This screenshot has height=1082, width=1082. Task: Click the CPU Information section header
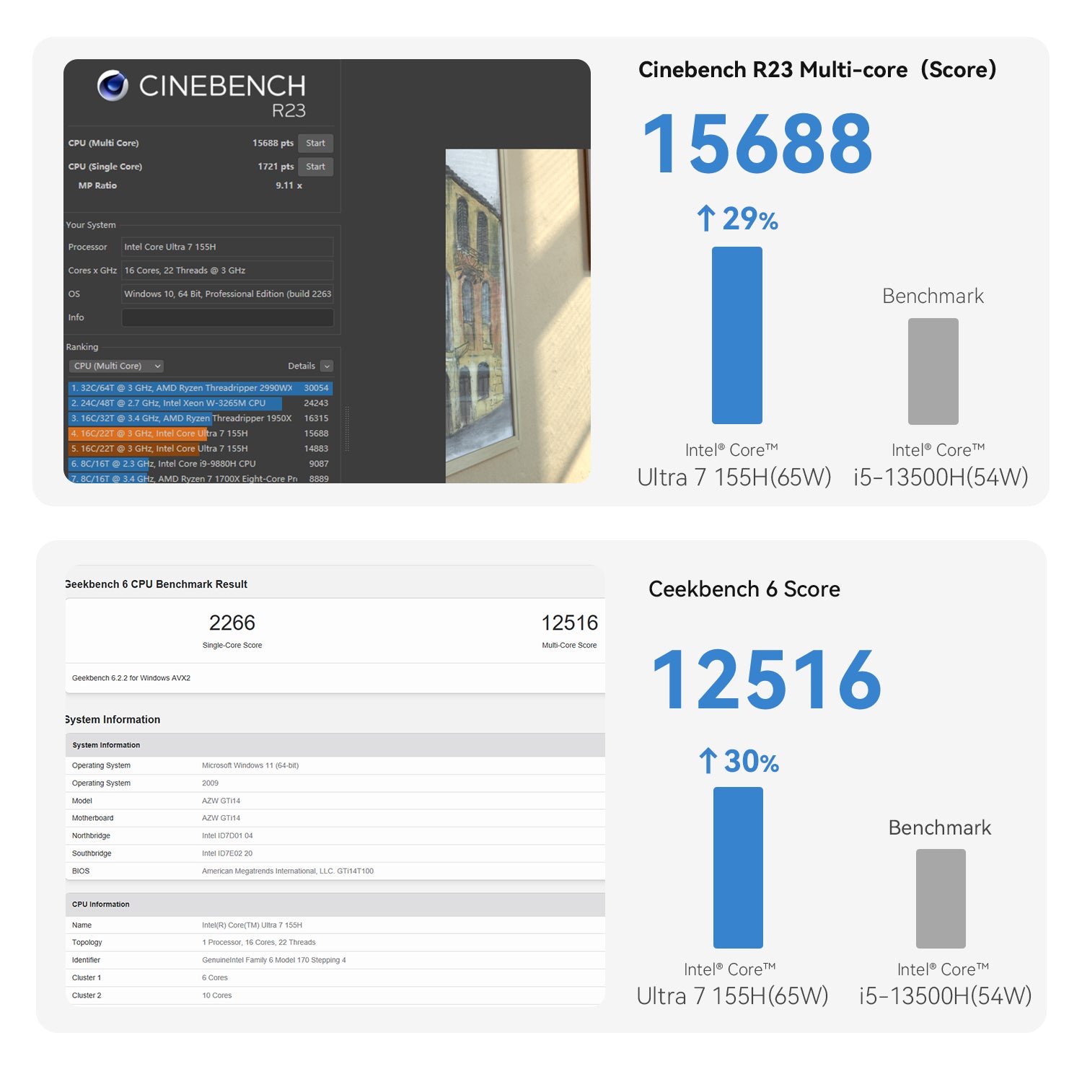[101, 905]
